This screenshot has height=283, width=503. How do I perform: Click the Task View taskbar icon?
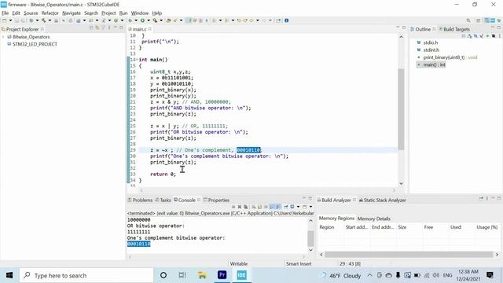tap(182, 275)
